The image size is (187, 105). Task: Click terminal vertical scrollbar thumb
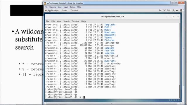click(x=180, y=91)
